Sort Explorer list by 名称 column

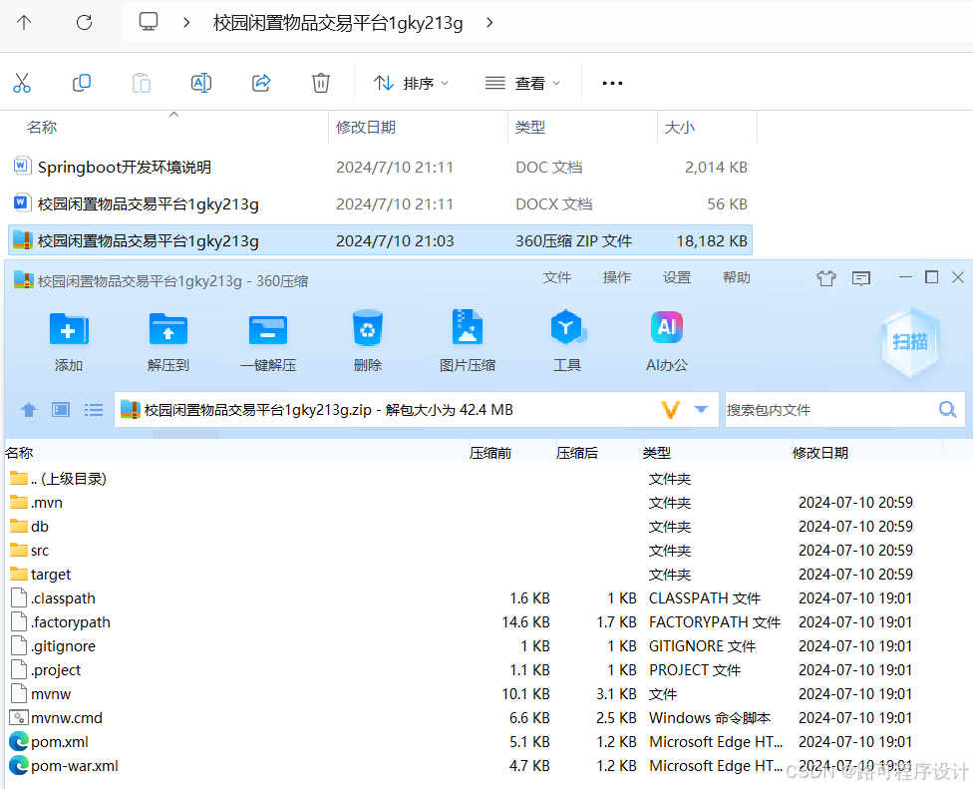coord(42,128)
